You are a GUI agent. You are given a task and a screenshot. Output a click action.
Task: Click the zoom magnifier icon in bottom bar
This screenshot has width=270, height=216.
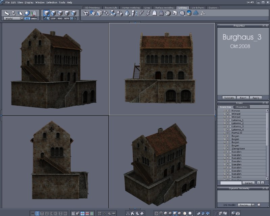pos(109,213)
